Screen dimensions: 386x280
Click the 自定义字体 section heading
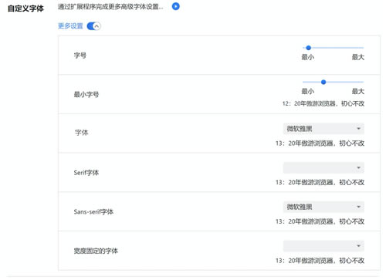click(x=25, y=8)
